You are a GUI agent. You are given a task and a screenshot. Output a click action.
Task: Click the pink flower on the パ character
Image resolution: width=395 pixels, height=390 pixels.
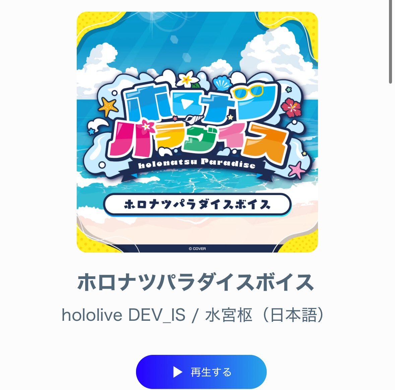tap(146, 126)
